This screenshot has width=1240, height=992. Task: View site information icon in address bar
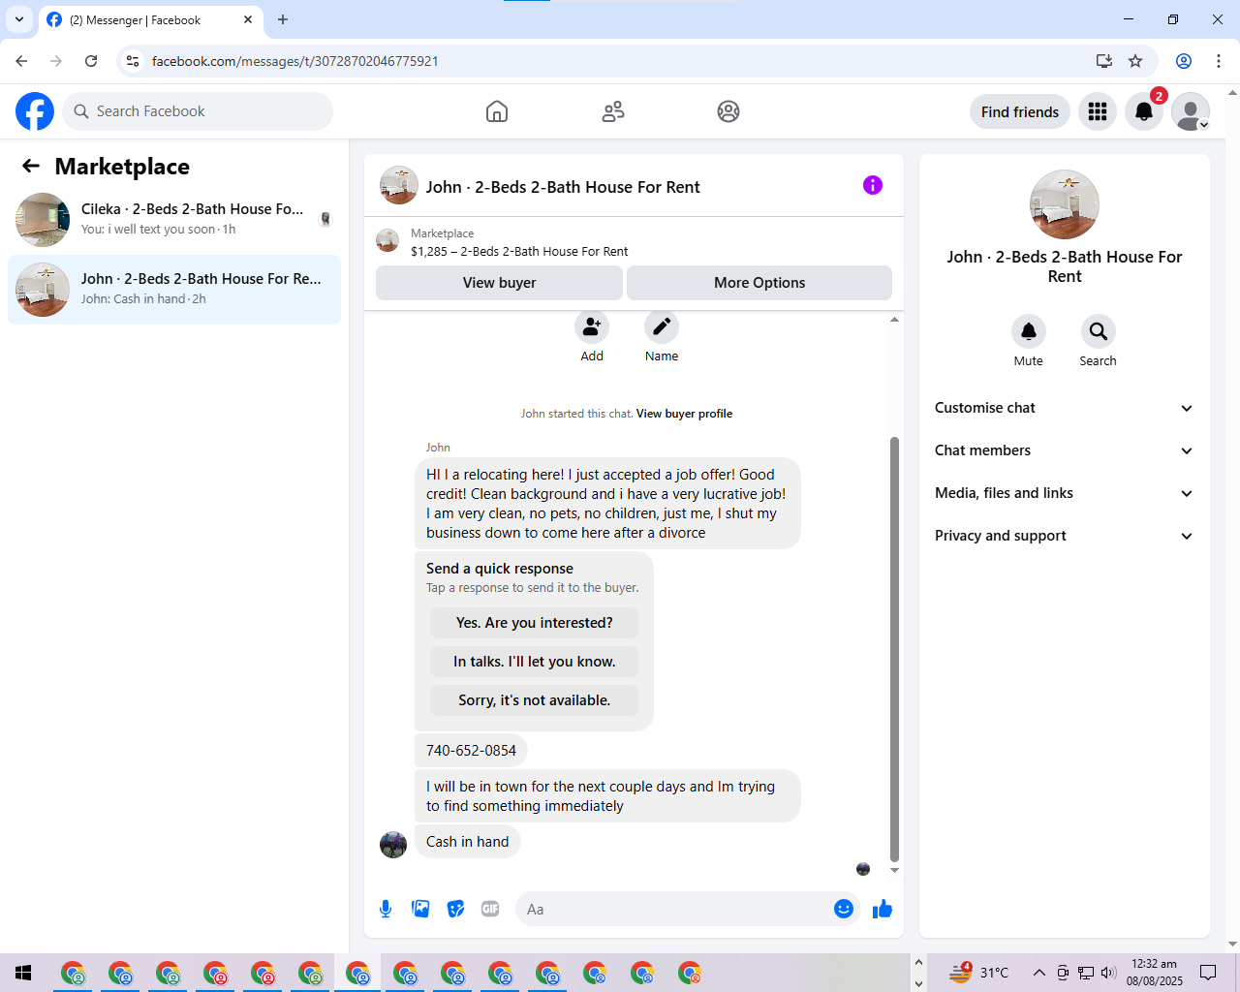click(133, 61)
